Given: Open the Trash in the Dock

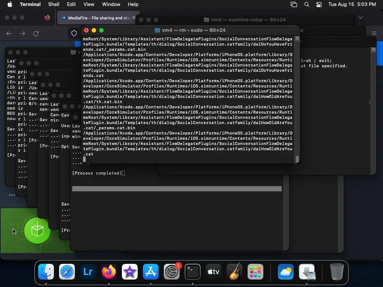Looking at the screenshot, I should [337, 272].
